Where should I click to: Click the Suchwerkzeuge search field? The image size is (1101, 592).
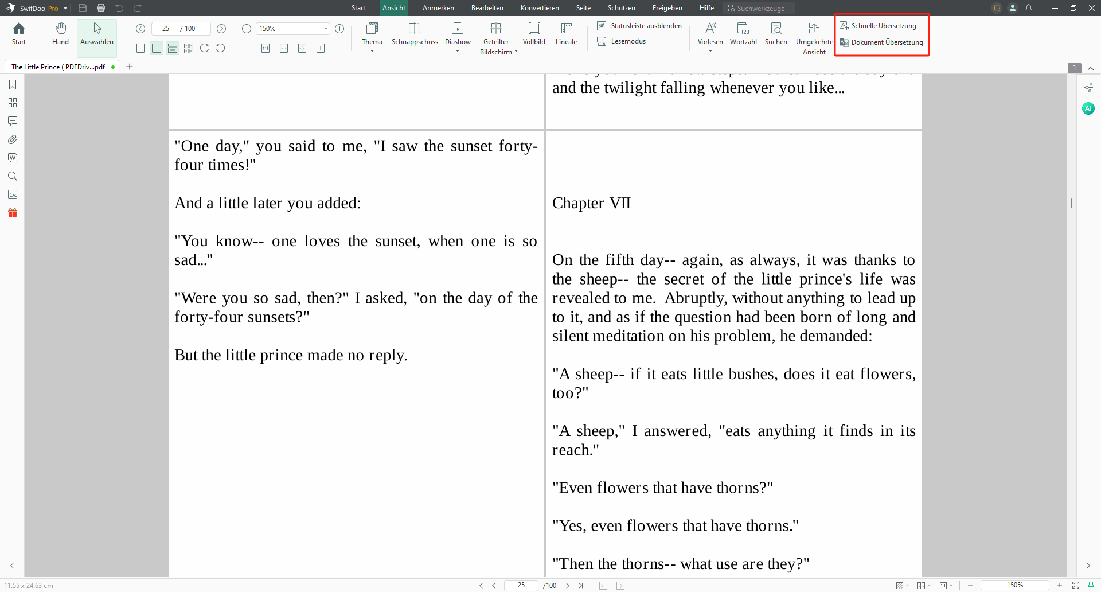click(759, 8)
